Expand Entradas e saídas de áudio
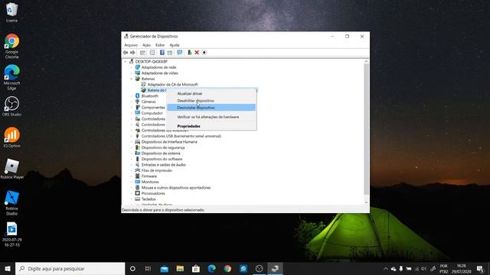This screenshot has height=275, width=490. pyautogui.click(x=131, y=165)
